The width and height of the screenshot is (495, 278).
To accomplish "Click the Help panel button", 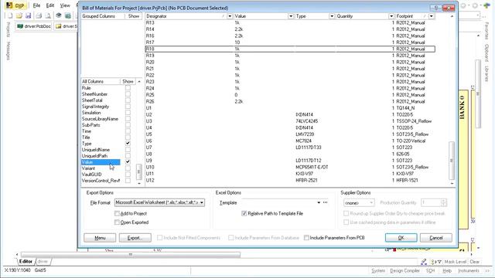I will pyautogui.click(x=447, y=271).
